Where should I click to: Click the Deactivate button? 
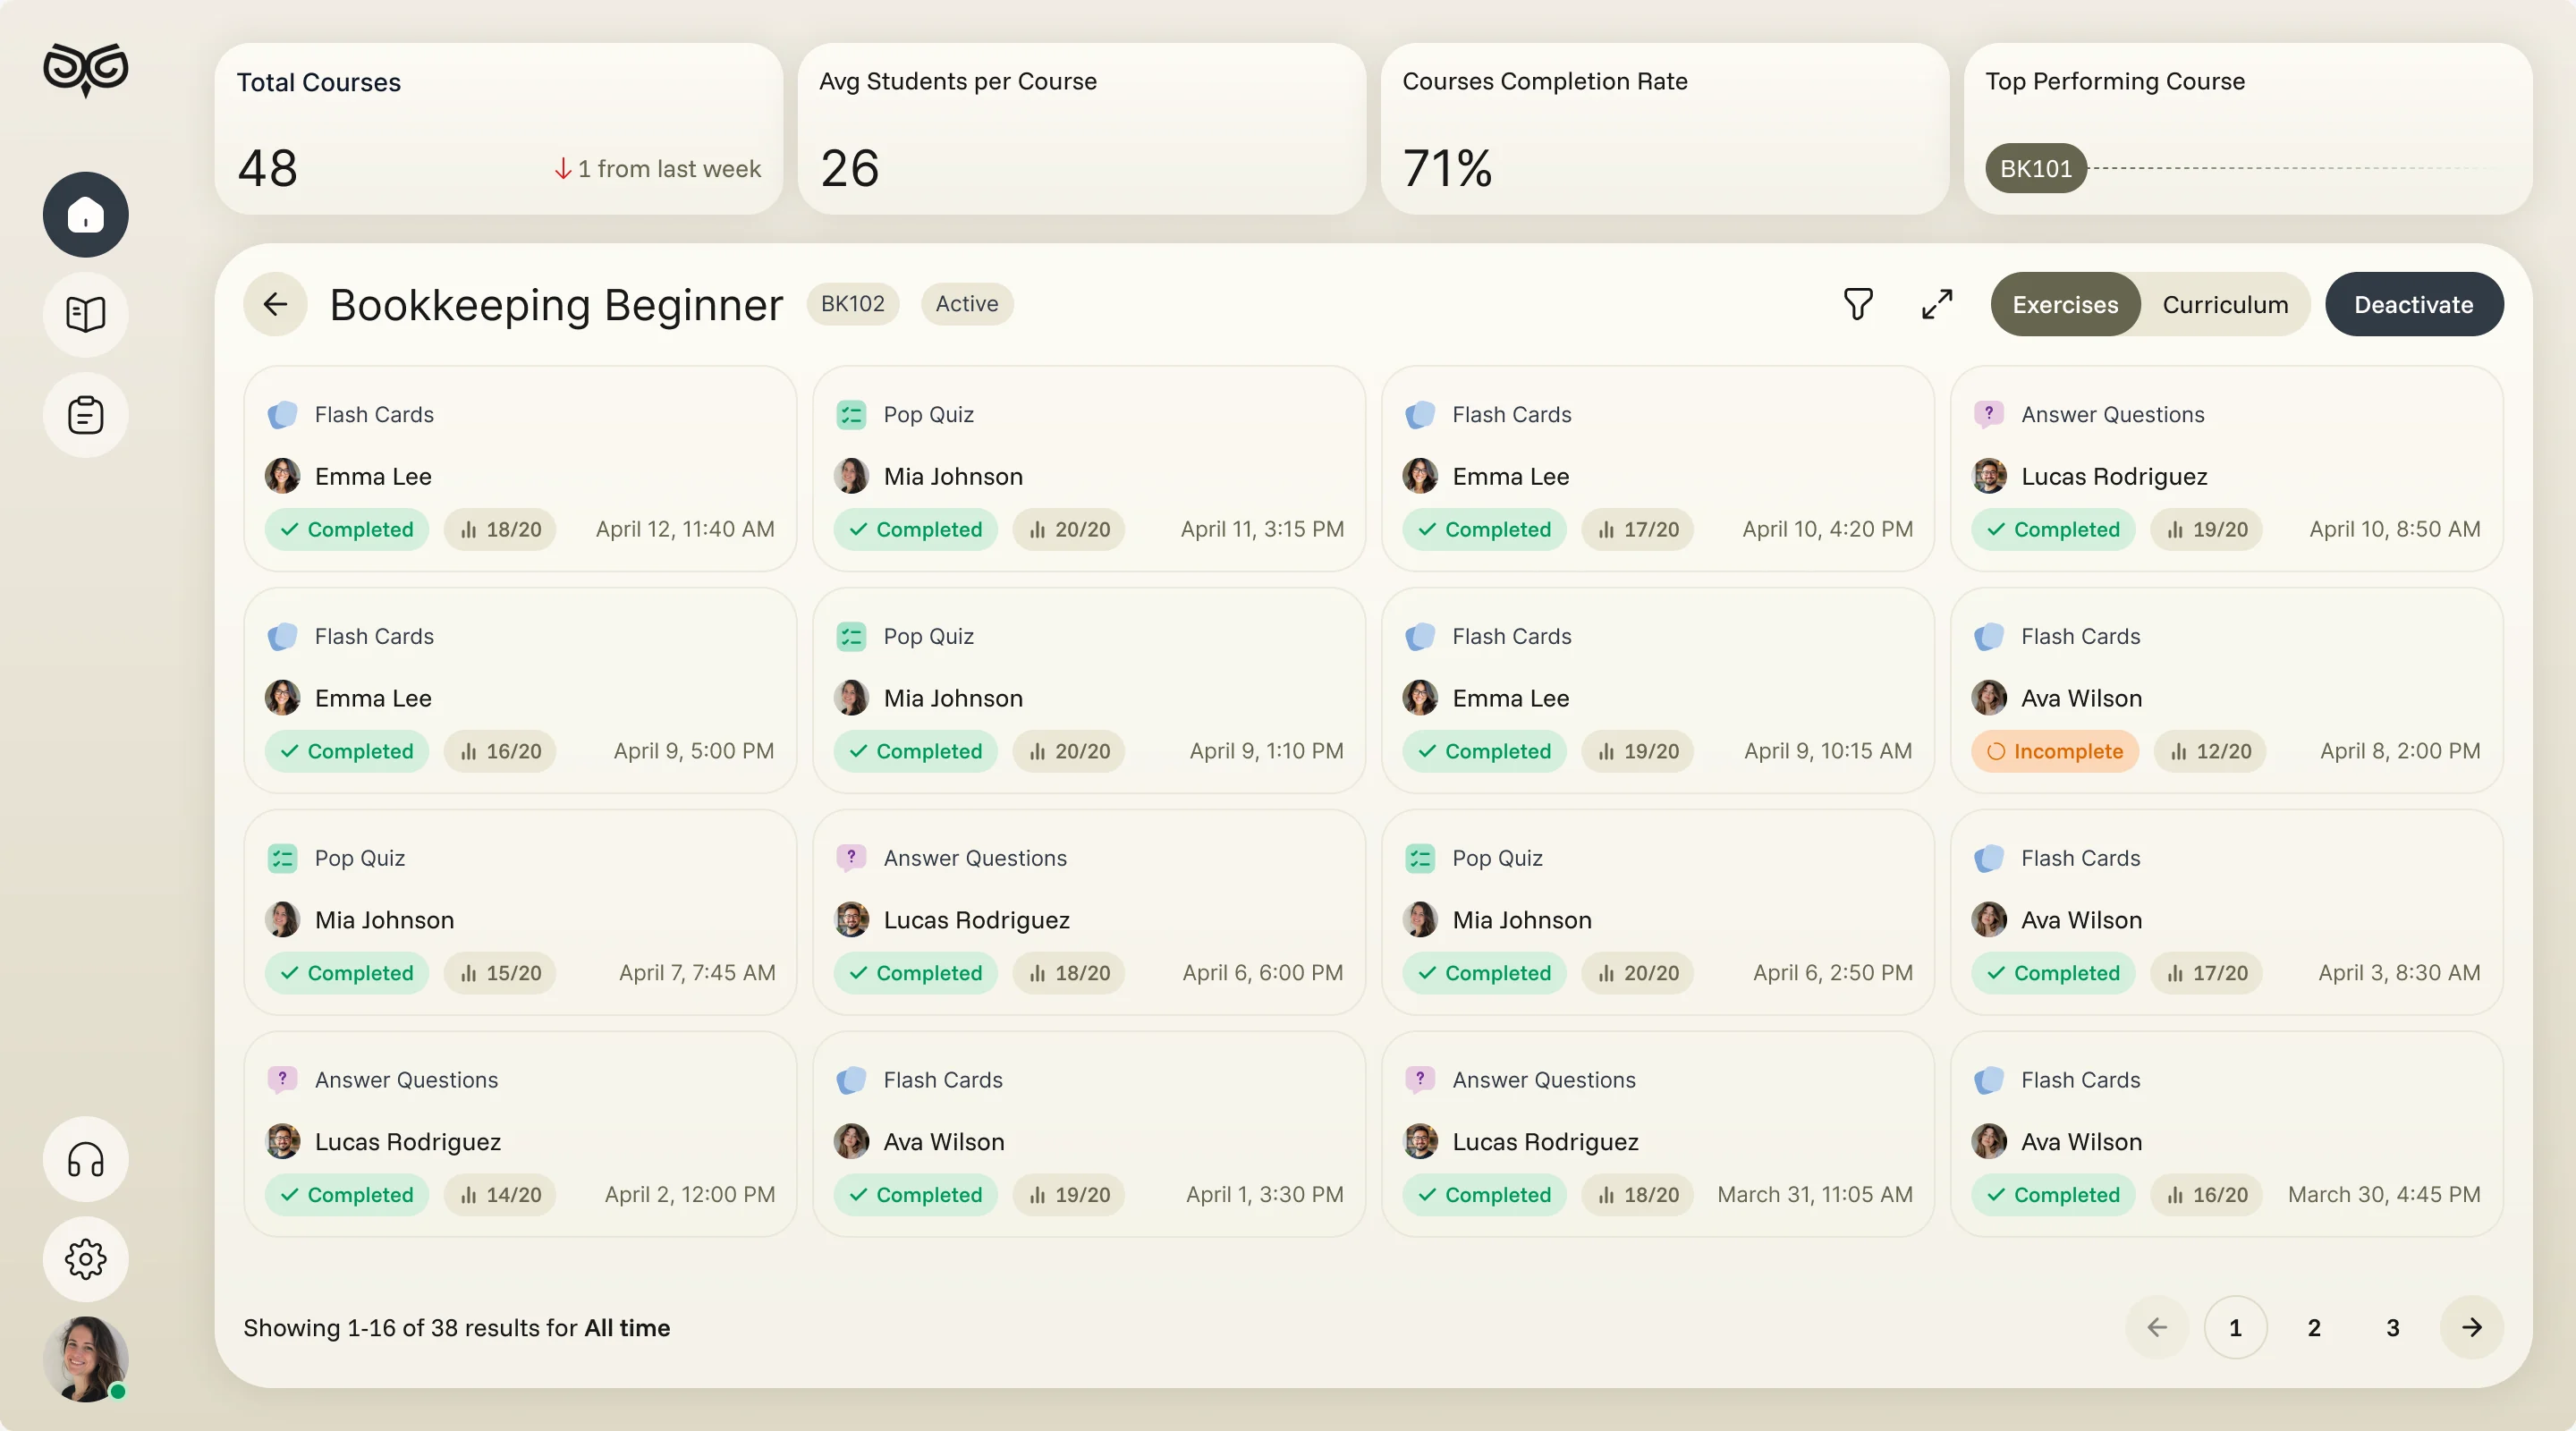point(2414,304)
